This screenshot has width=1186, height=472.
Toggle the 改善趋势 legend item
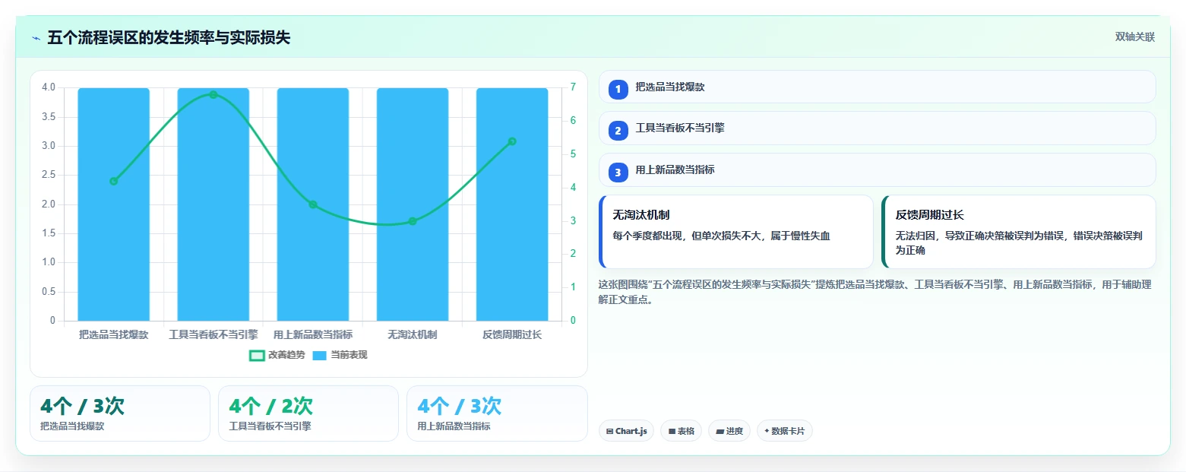277,355
